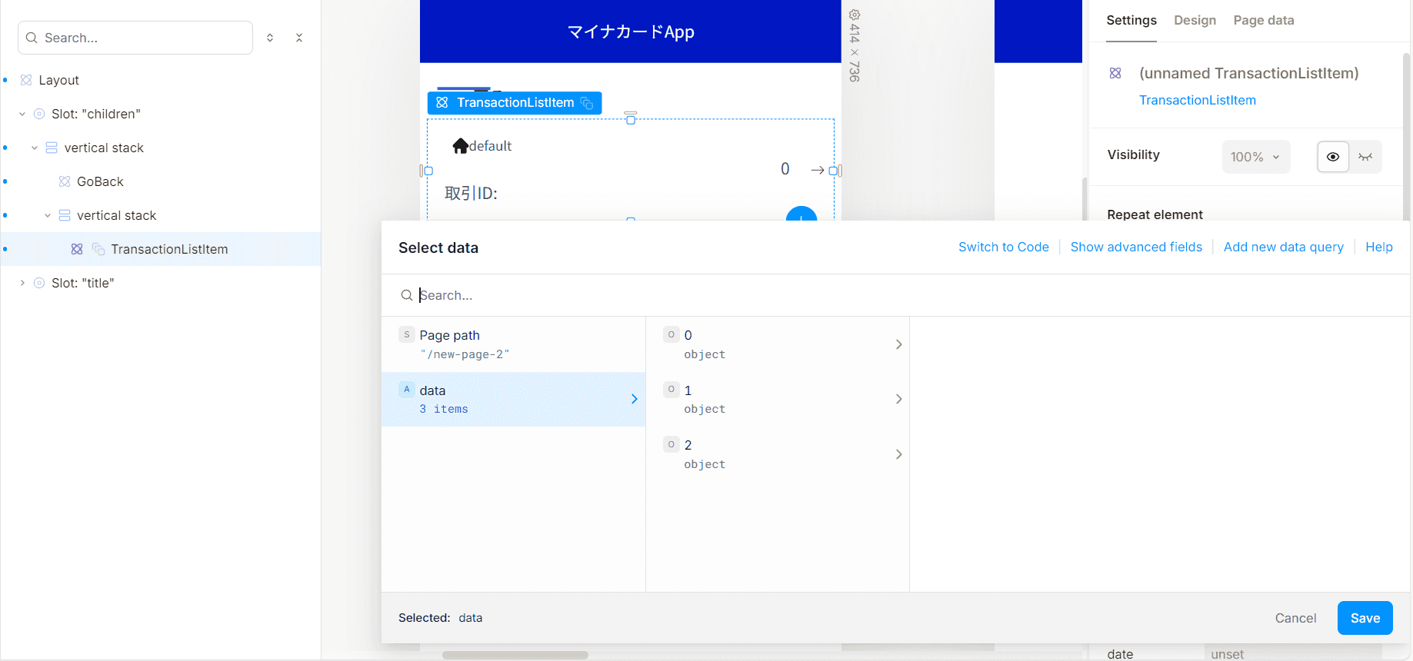Select the Layout tree row
The height and width of the screenshot is (661, 1413).
click(161, 80)
